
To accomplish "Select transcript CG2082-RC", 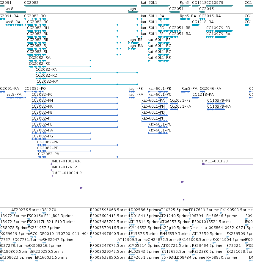I will [x=82, y=25].
